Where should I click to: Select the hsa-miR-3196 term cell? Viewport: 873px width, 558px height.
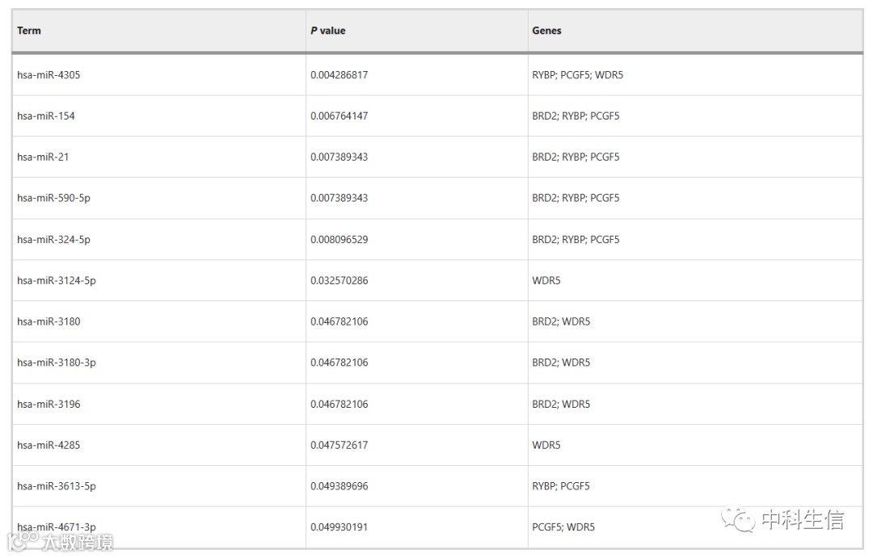pyautogui.click(x=48, y=404)
